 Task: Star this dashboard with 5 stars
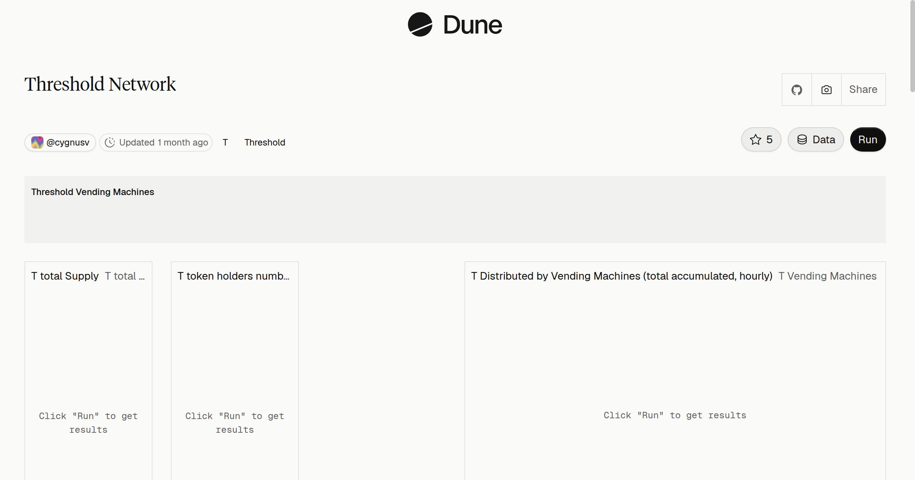(x=761, y=139)
